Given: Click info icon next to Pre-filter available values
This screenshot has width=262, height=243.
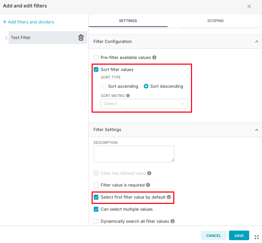Looking at the screenshot, I should [x=154, y=58].
